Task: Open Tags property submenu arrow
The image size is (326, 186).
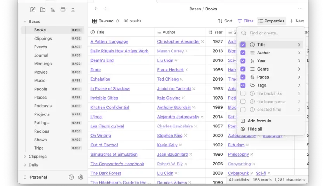Action: coord(299,85)
